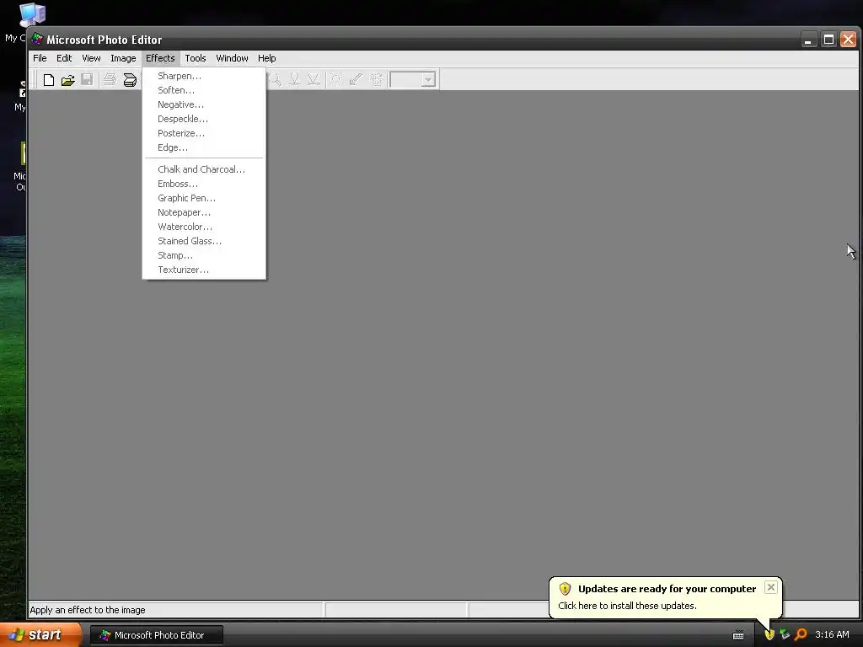Choose Graphic Pen... effect
Screen dimensions: 863x647
204,198
